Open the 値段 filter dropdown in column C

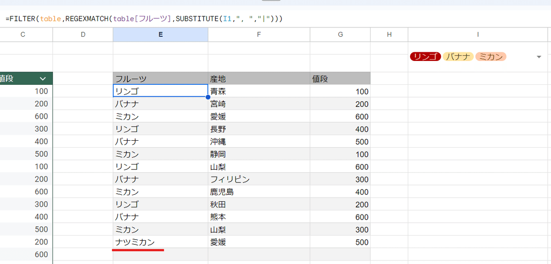43,79
